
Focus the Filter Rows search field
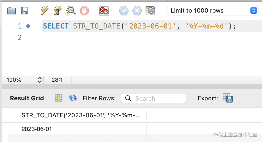click(x=154, y=98)
